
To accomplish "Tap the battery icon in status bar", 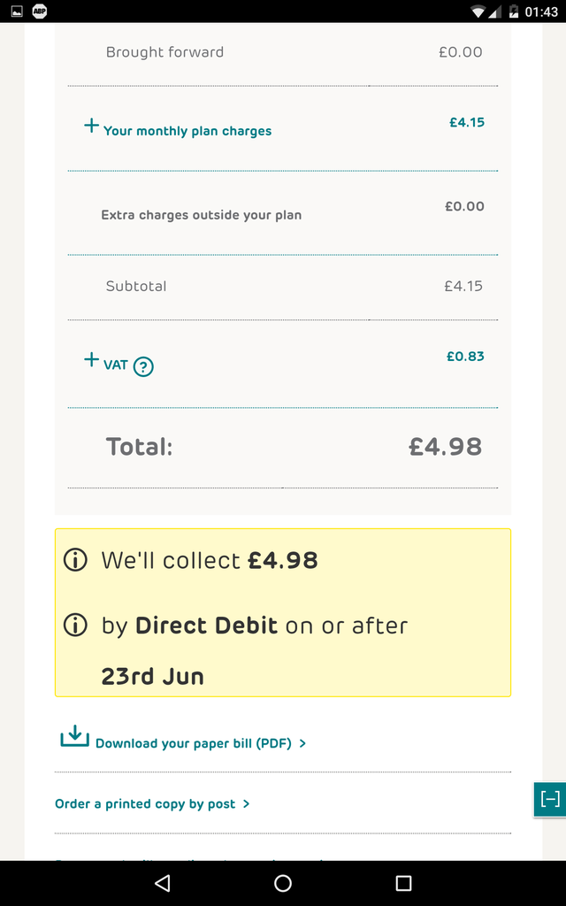I will [x=514, y=12].
